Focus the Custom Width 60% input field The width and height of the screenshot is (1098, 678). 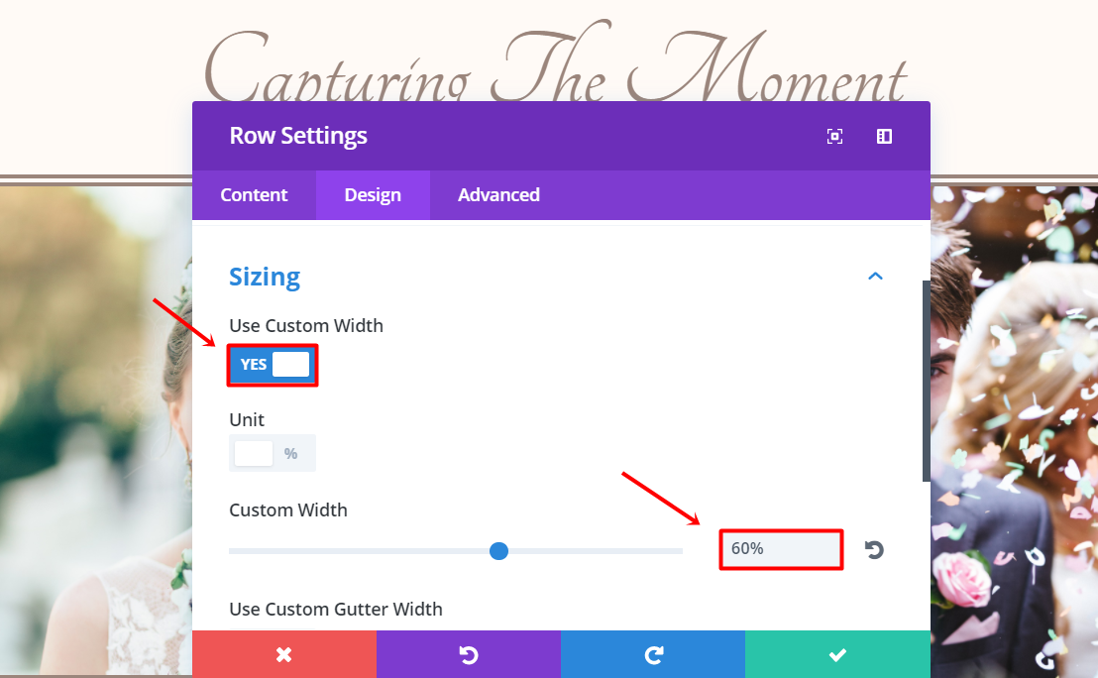tap(780, 549)
